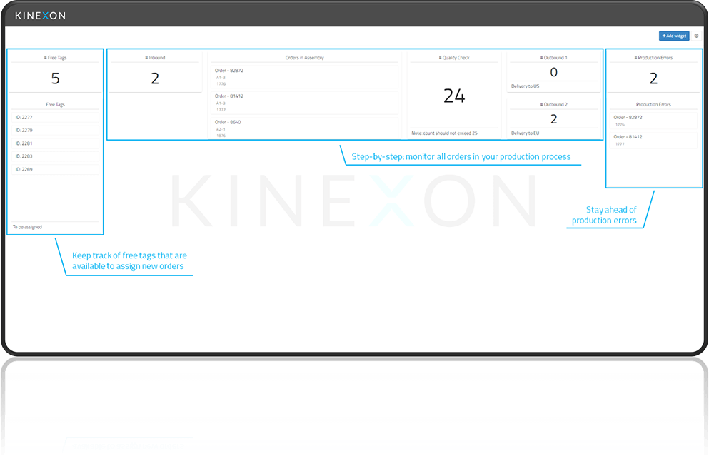Click the Add widget button
Viewport: 709px width, 456px height.
673,35
